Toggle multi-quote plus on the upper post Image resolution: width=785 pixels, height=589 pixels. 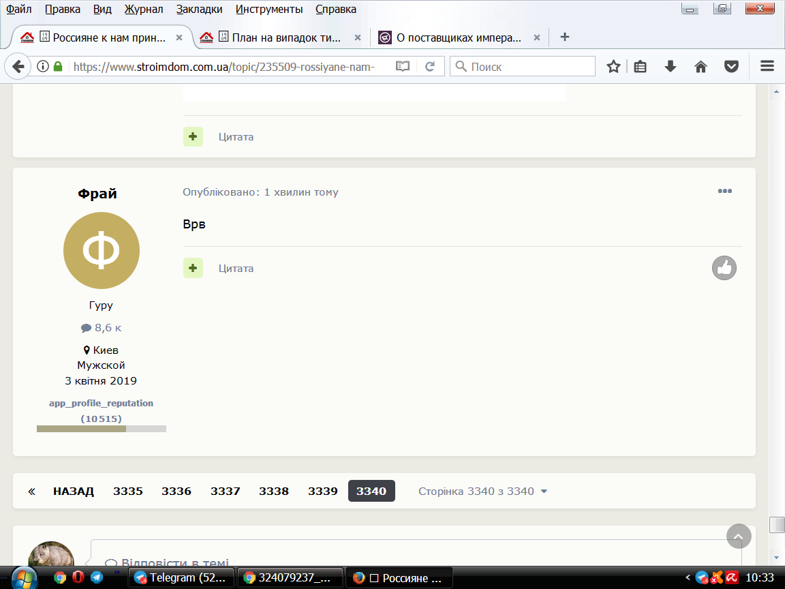(x=193, y=136)
